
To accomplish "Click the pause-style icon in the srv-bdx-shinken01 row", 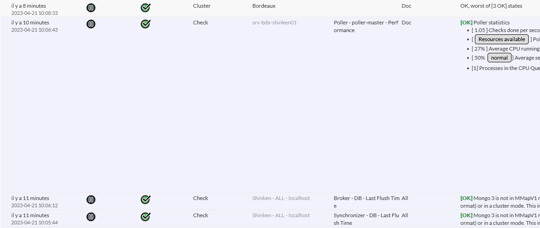I will click(91, 24).
